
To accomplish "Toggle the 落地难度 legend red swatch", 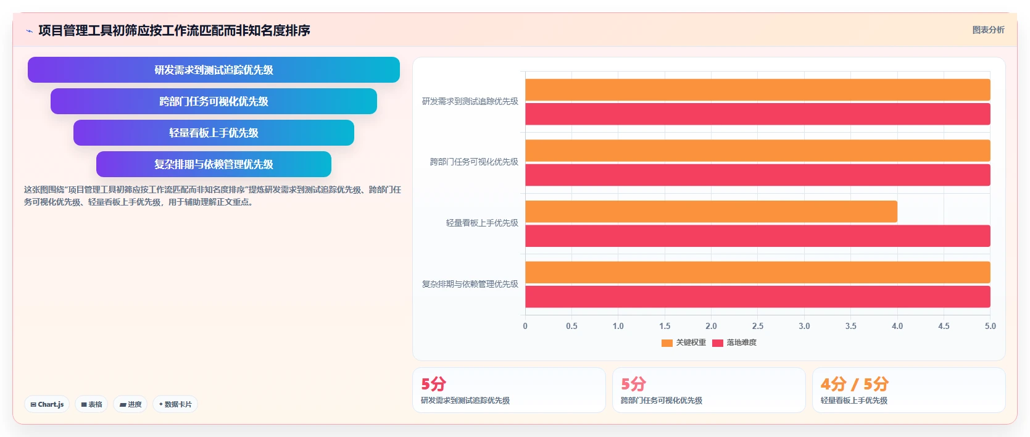I will pos(718,343).
